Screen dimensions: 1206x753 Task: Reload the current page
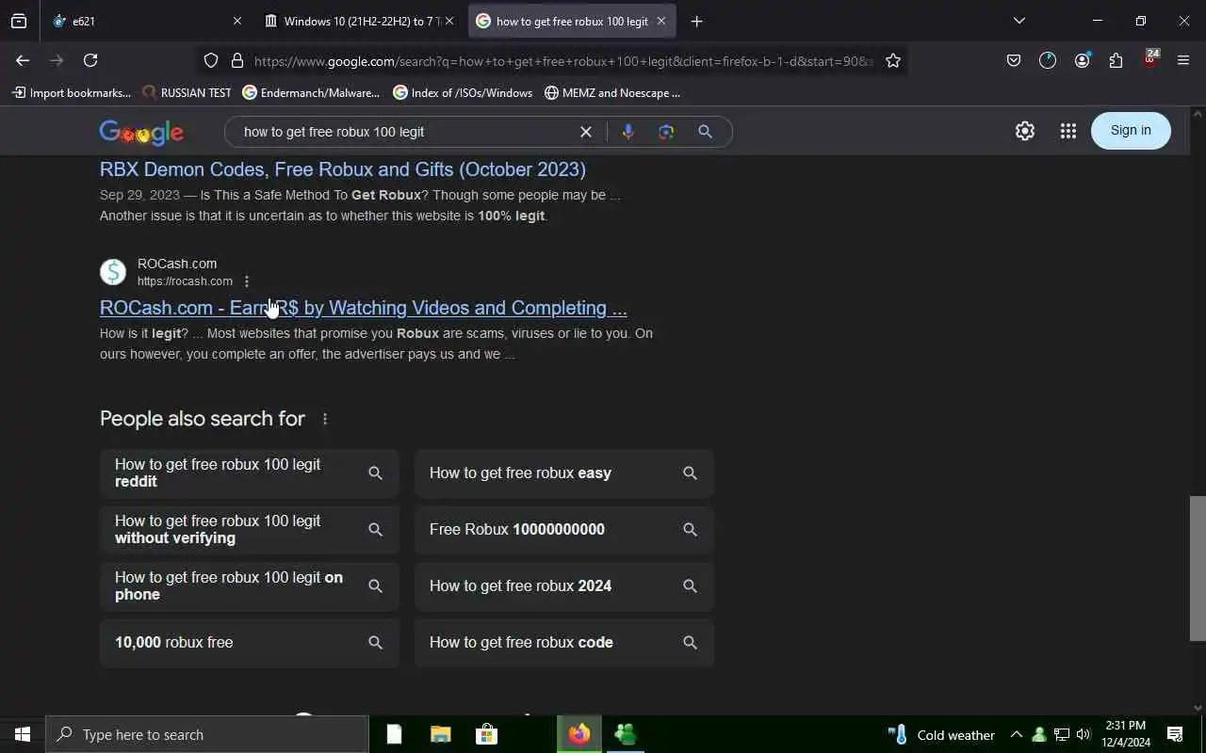(90, 60)
